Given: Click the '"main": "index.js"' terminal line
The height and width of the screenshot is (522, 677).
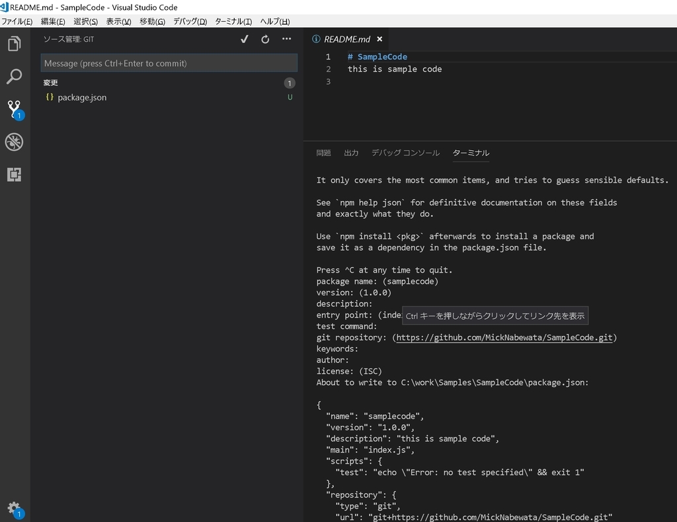Looking at the screenshot, I should pos(370,450).
